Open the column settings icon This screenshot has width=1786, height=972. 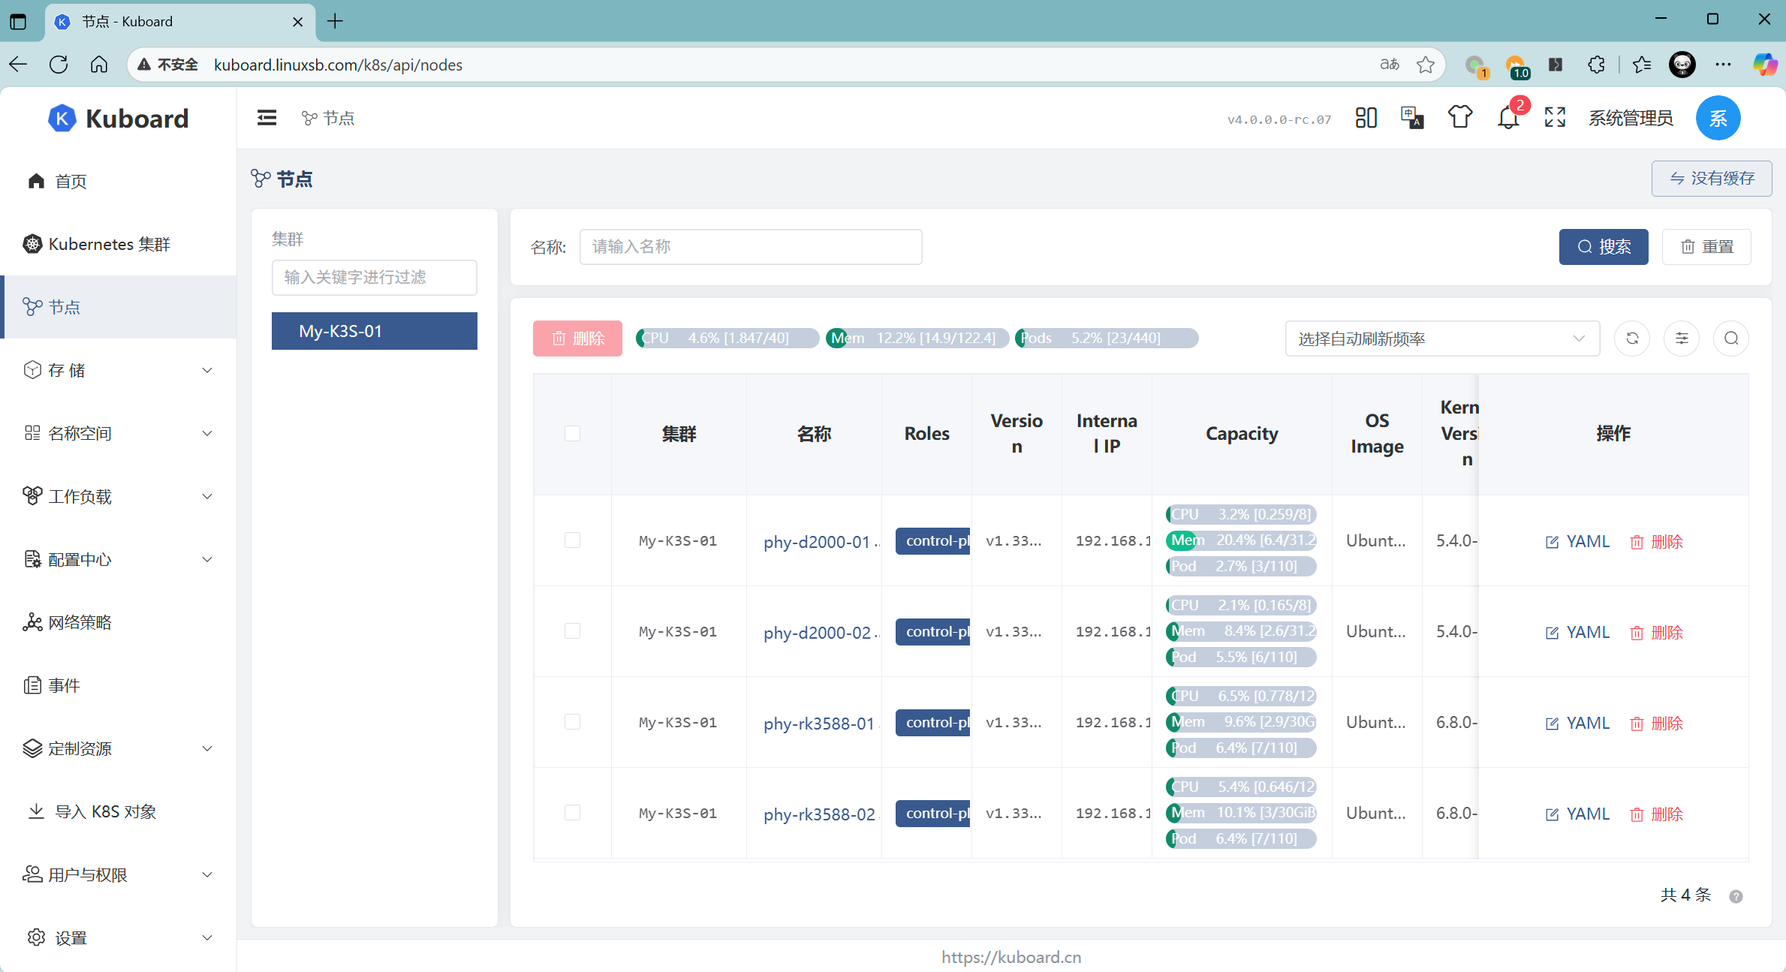coord(1682,339)
